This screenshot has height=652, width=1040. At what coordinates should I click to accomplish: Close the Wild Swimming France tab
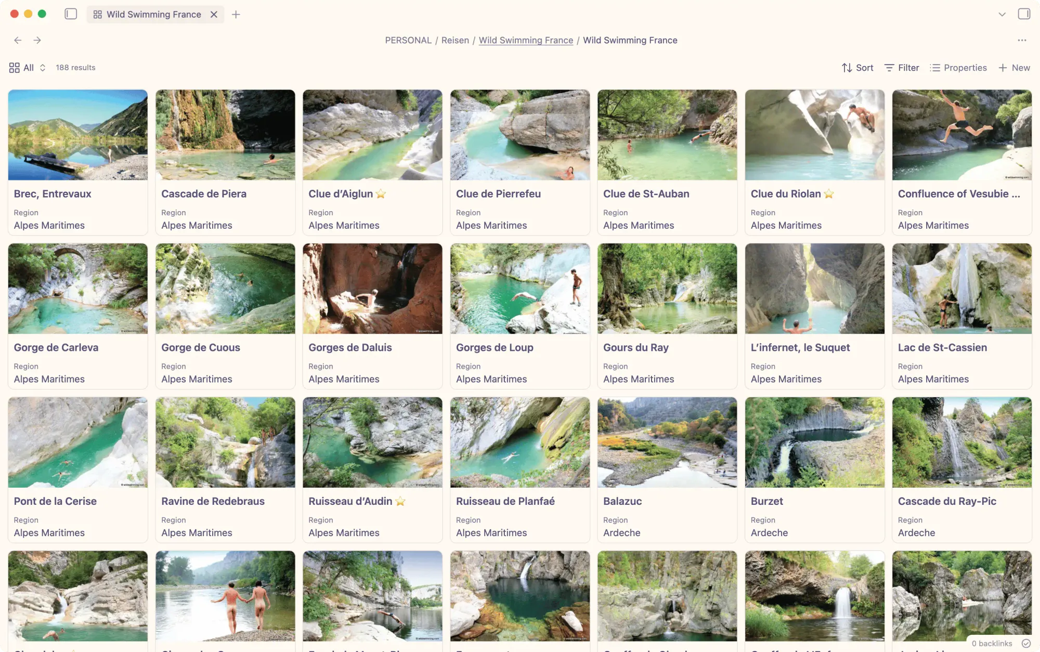coord(214,15)
